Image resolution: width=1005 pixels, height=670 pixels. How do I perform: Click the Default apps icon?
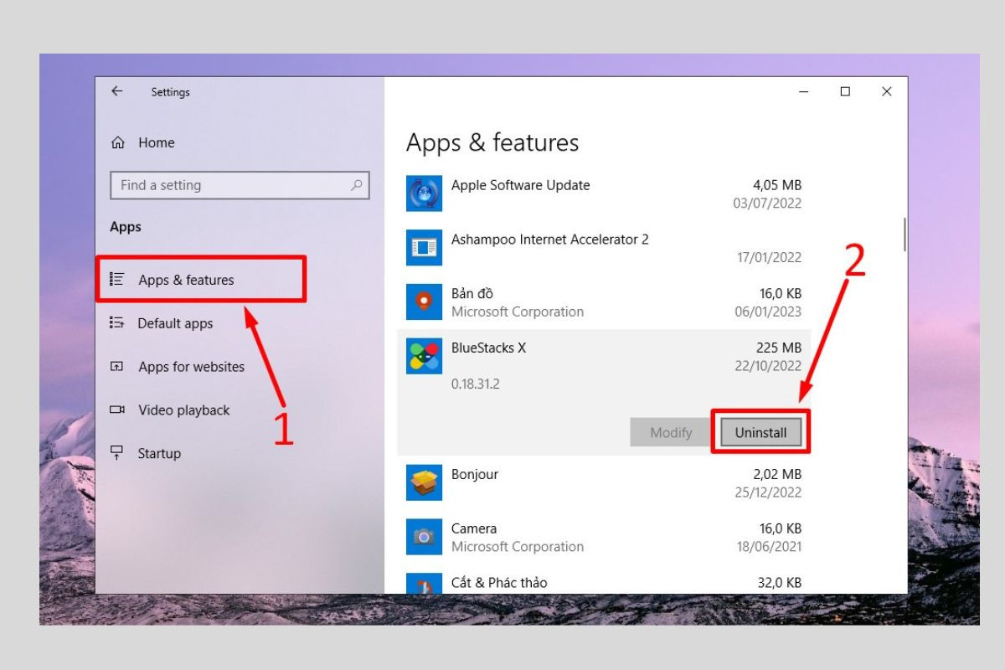tap(117, 323)
